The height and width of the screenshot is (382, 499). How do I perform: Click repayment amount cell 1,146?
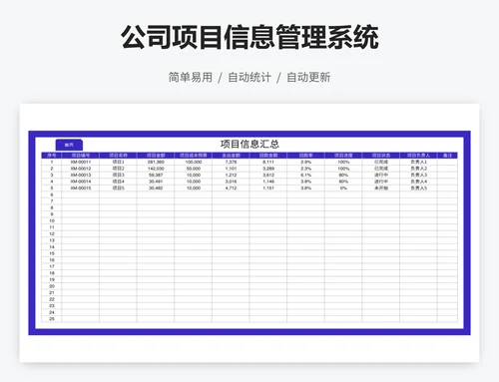pos(268,182)
